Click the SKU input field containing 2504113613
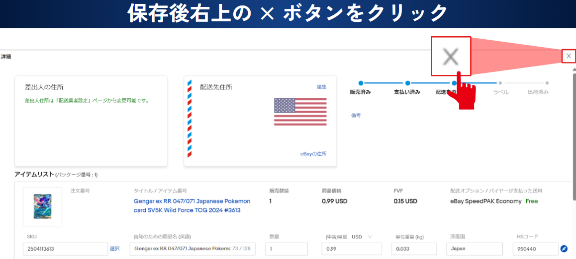The height and width of the screenshot is (259, 576). pyautogui.click(x=65, y=249)
